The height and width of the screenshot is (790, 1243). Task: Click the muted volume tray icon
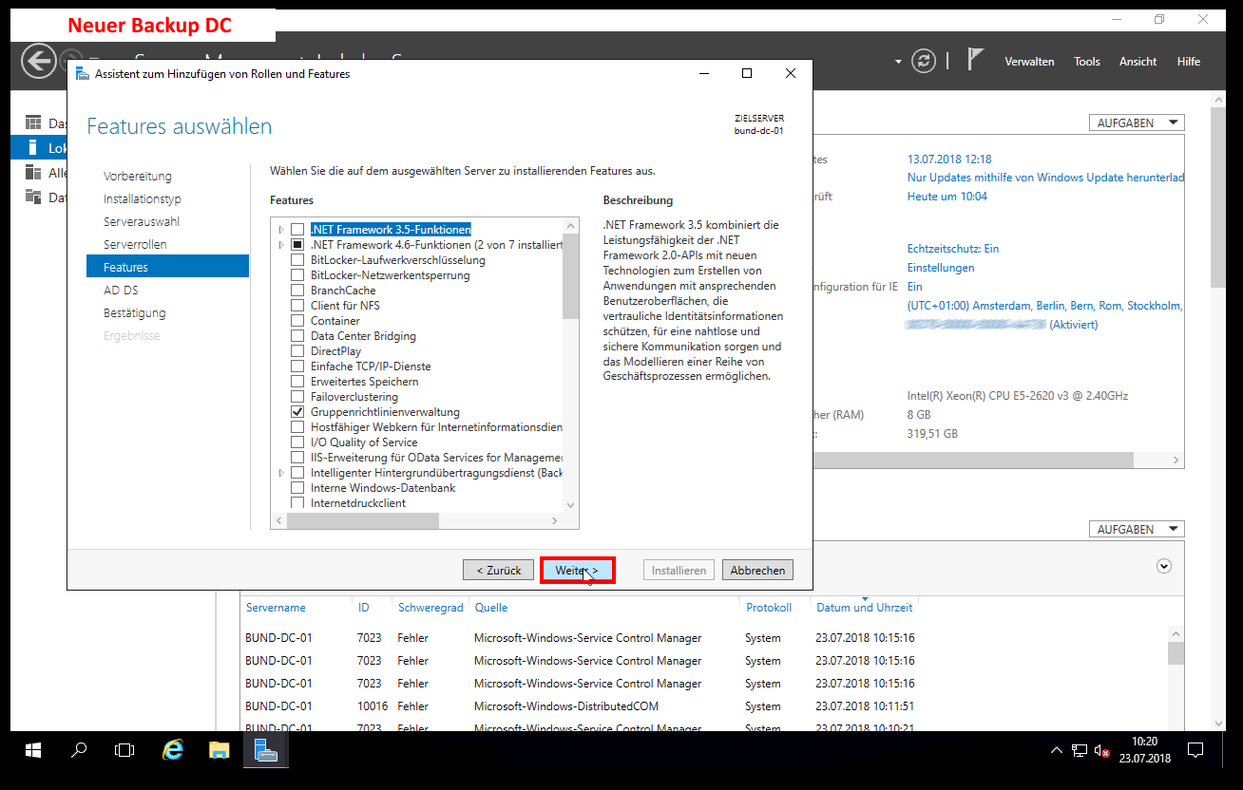1102,750
